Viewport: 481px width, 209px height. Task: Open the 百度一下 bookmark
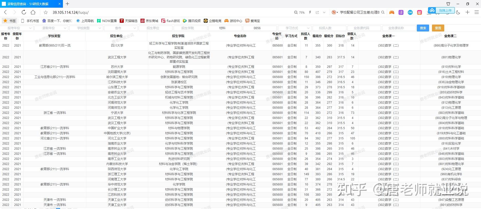point(57,21)
